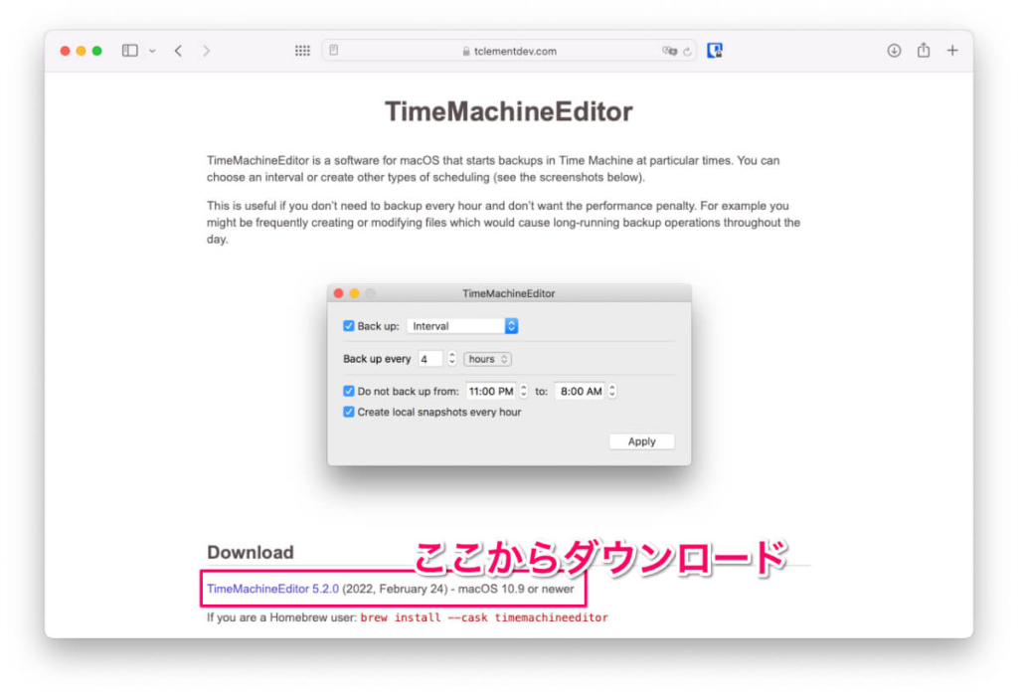
Task: Click the "macOS 10.9 or newer" text
Action: [516, 590]
